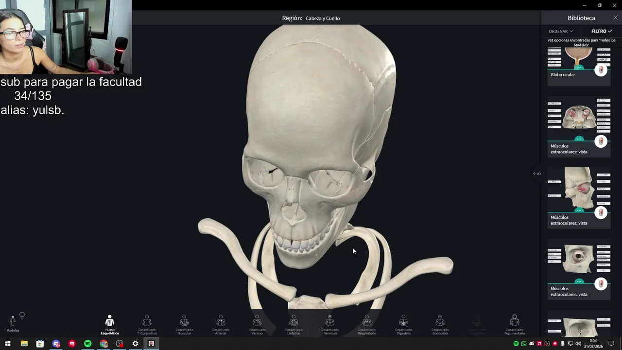
Task: Open the ORDENAR sort dropdown
Action: point(561,31)
